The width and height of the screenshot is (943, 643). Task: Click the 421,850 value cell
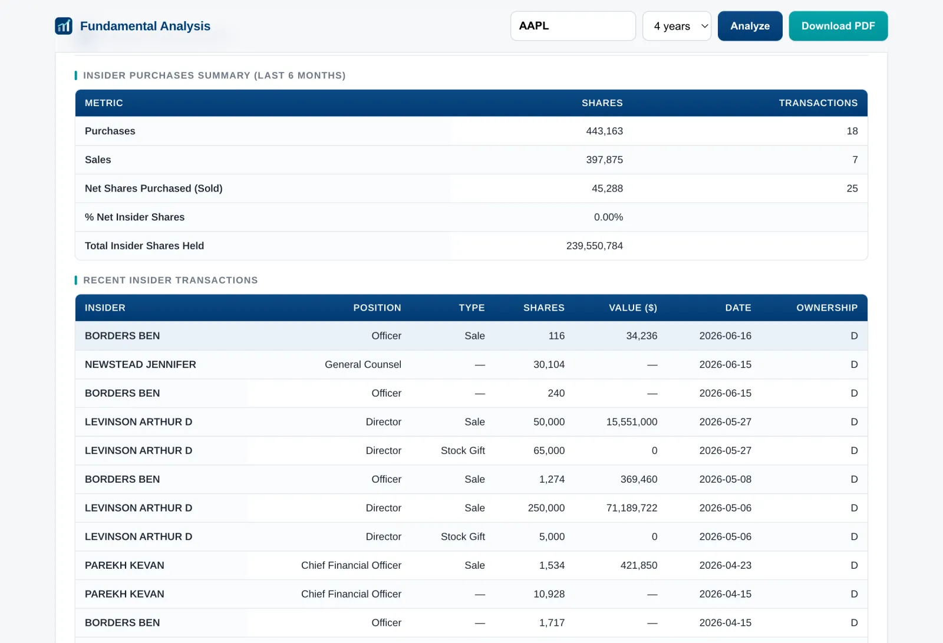[639, 565]
